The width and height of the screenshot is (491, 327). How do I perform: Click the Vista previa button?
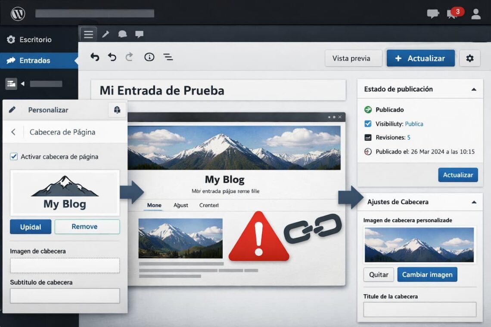pos(353,58)
